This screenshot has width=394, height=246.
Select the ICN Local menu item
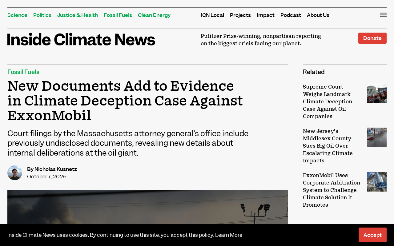[212, 15]
